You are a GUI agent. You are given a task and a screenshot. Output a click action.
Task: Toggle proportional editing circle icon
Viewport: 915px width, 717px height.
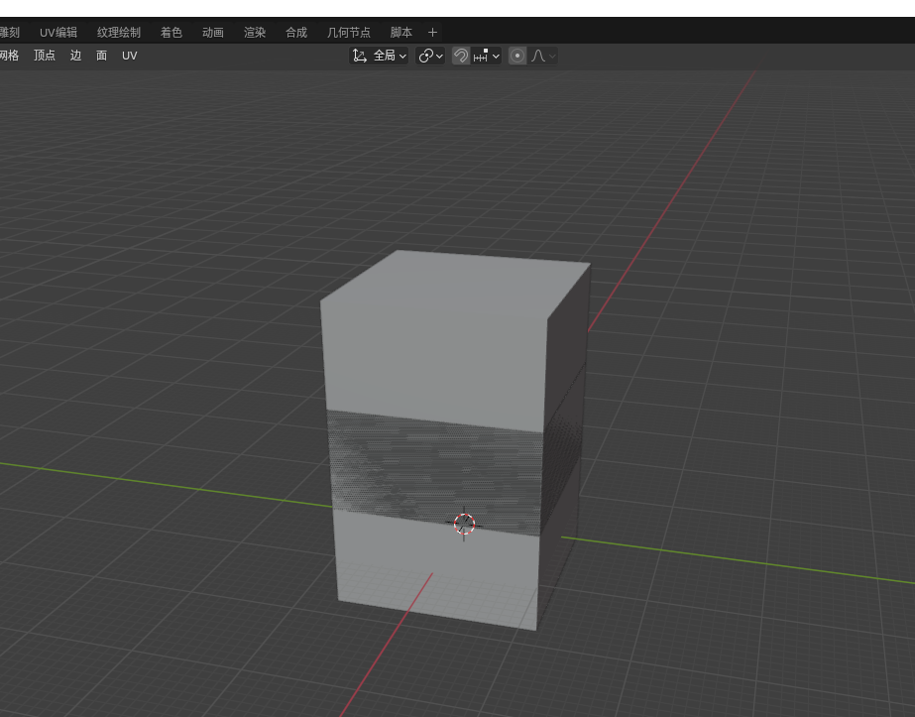pyautogui.click(x=517, y=56)
